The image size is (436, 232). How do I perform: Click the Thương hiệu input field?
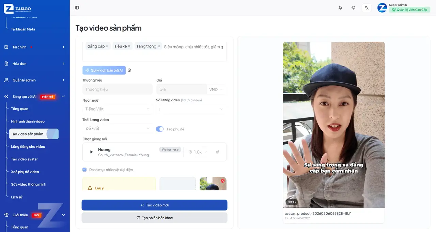tap(118, 89)
